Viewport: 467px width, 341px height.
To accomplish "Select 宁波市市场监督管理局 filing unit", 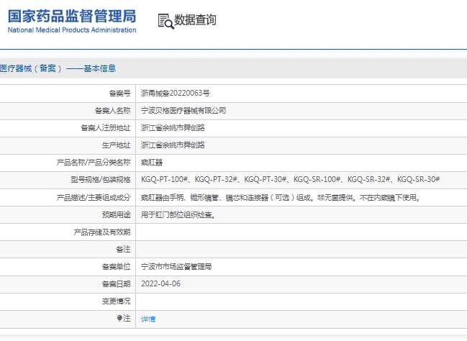I will coord(176,267).
